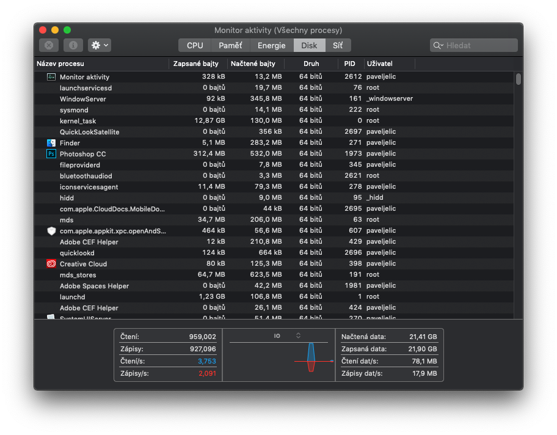Select the Síť tab
The height and width of the screenshot is (435, 557).
click(338, 45)
